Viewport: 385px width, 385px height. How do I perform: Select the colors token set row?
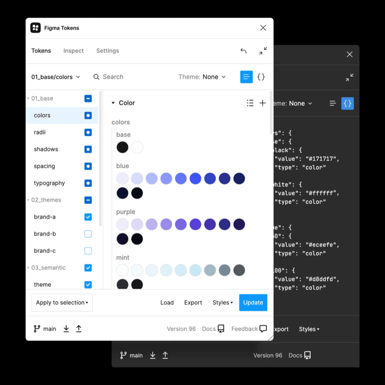point(62,115)
